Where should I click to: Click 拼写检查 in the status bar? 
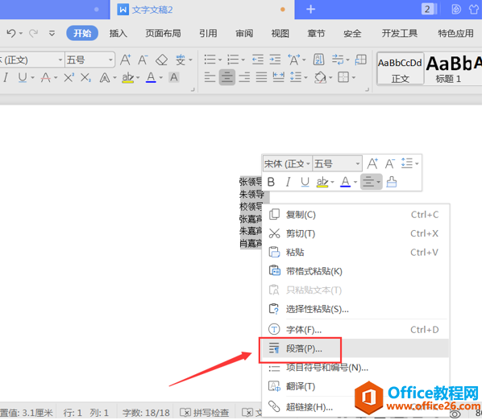[x=205, y=412]
